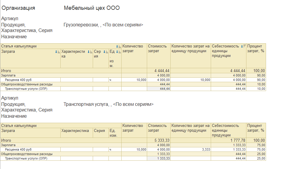Select Итого unit cost 4 444,44 in Себестоимость column
Image resolution: width=291 pixels, height=169 pixels.
(237, 71)
